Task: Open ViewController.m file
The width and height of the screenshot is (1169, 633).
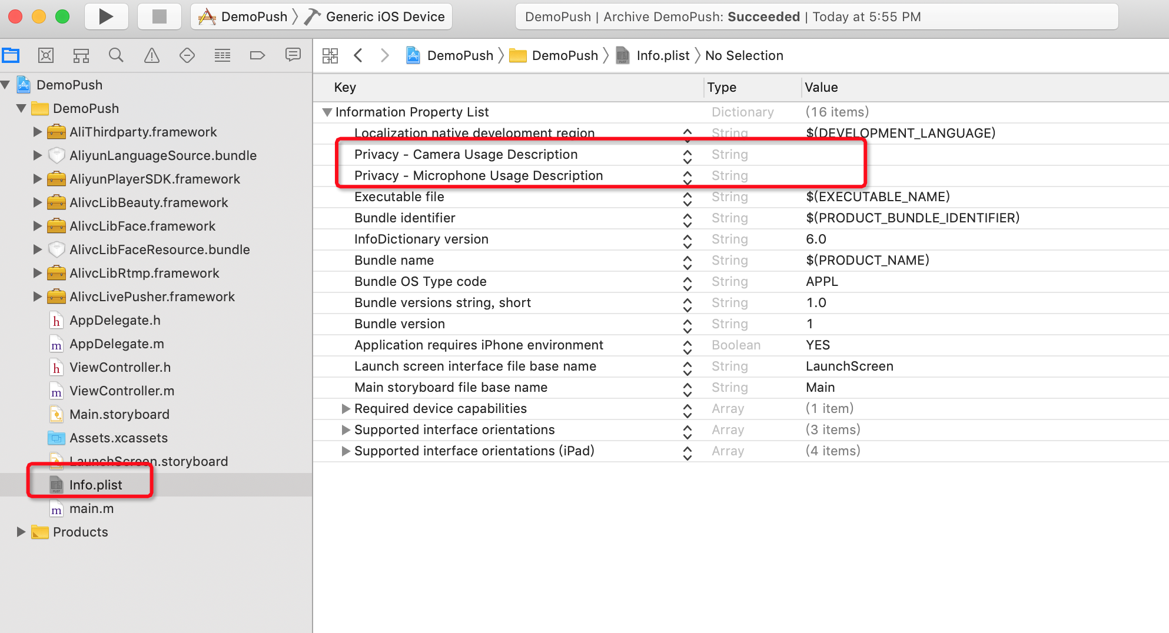Action: tap(122, 391)
